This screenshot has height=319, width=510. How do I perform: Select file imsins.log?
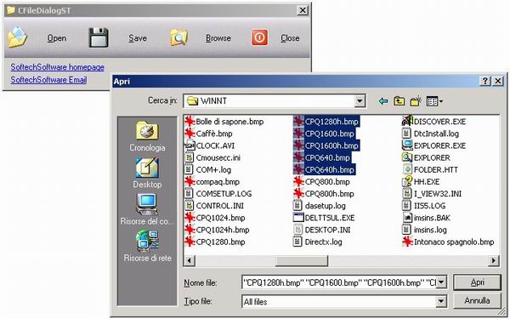[x=424, y=230]
